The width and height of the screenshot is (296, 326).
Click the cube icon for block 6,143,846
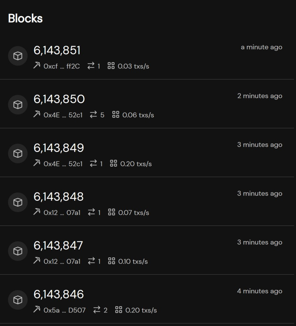click(x=17, y=300)
